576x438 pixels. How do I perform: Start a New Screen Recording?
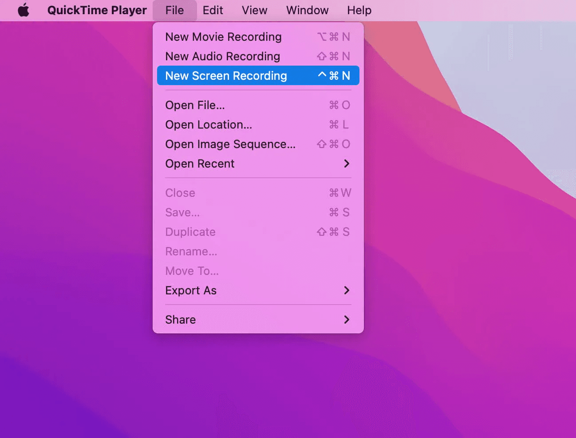click(x=258, y=76)
